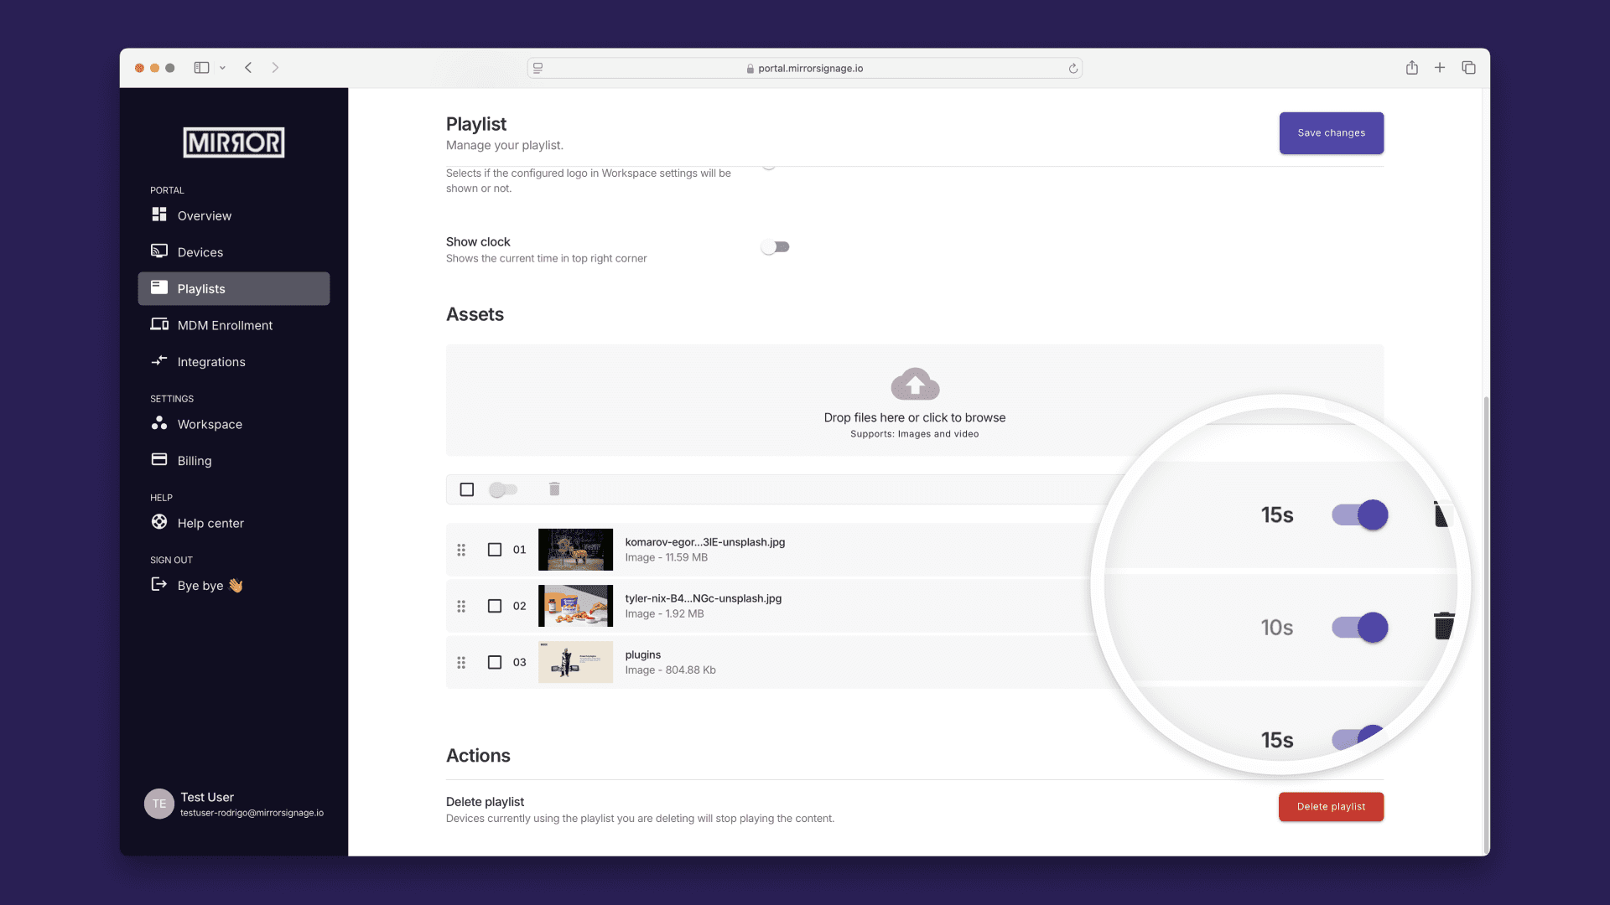Click drag handle of komarov-egor asset row
The image size is (1610, 905).
pyautogui.click(x=461, y=550)
